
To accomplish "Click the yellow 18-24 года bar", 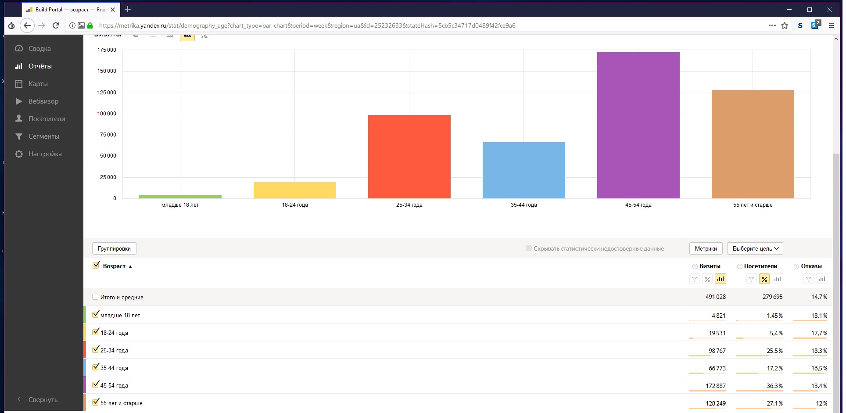I will 295,190.
